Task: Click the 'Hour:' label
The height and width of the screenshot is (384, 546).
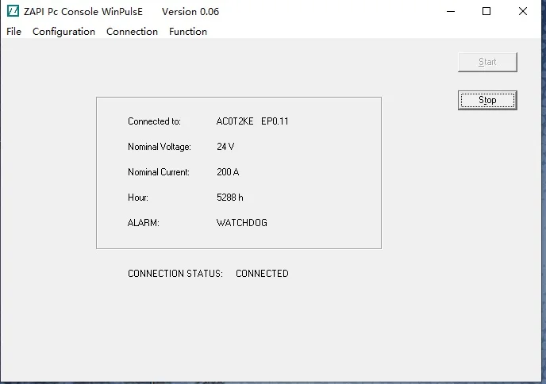Action: [x=138, y=198]
